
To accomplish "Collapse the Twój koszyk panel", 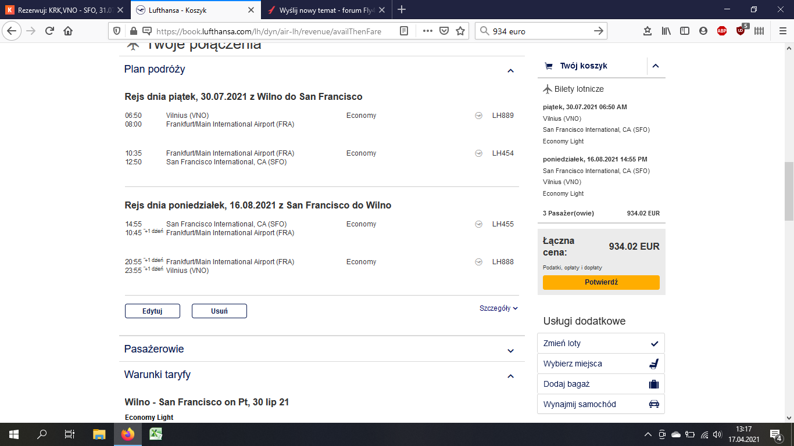I will point(656,66).
